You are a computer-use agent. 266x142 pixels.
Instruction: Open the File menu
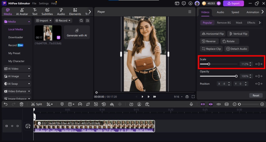pos(34,3)
